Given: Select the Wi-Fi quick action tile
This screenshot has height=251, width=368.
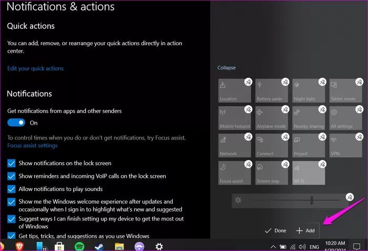Looking at the screenshot, I should [309, 173].
